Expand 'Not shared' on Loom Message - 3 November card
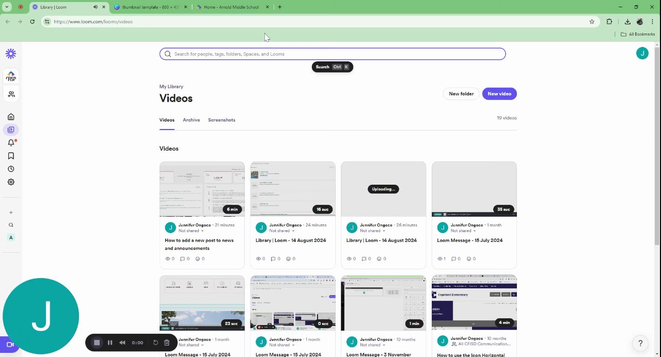This screenshot has width=661, height=357. [373, 345]
